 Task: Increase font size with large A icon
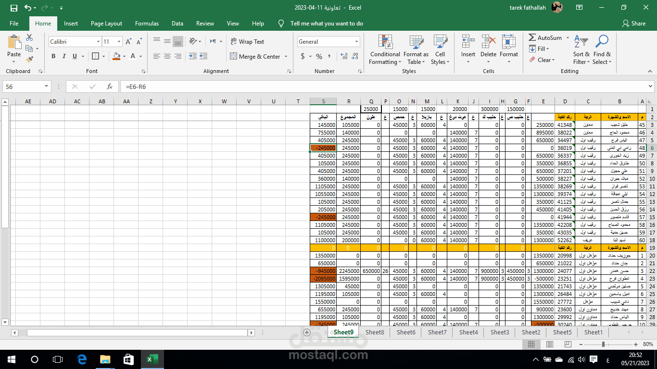[x=128, y=42]
